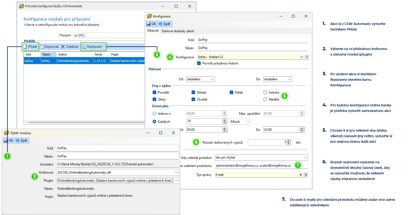Click Zpět in Výběr modulu window toolbar

(21, 141)
